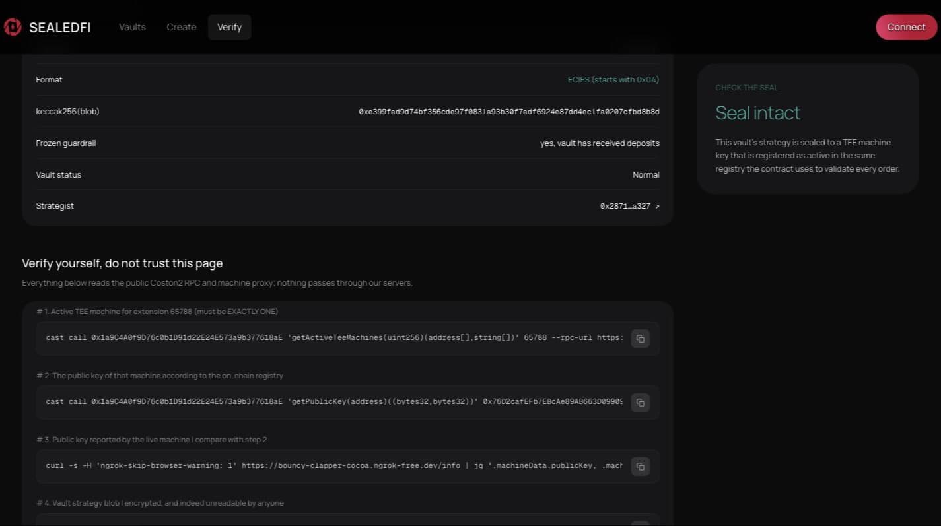Click the step 3 curl code box
This screenshot has height=526, width=941.
[x=347, y=467]
